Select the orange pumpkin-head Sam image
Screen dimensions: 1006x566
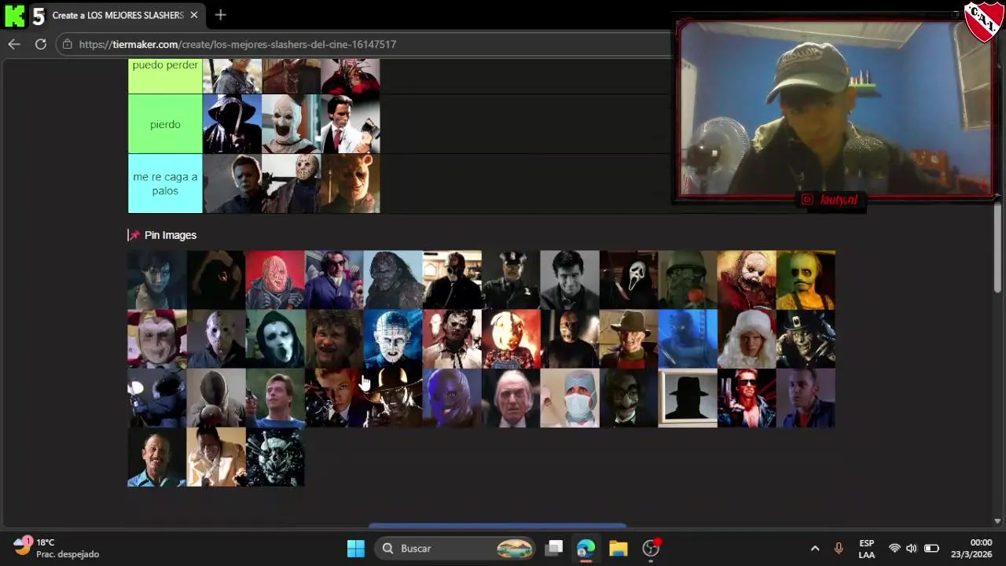(511, 339)
